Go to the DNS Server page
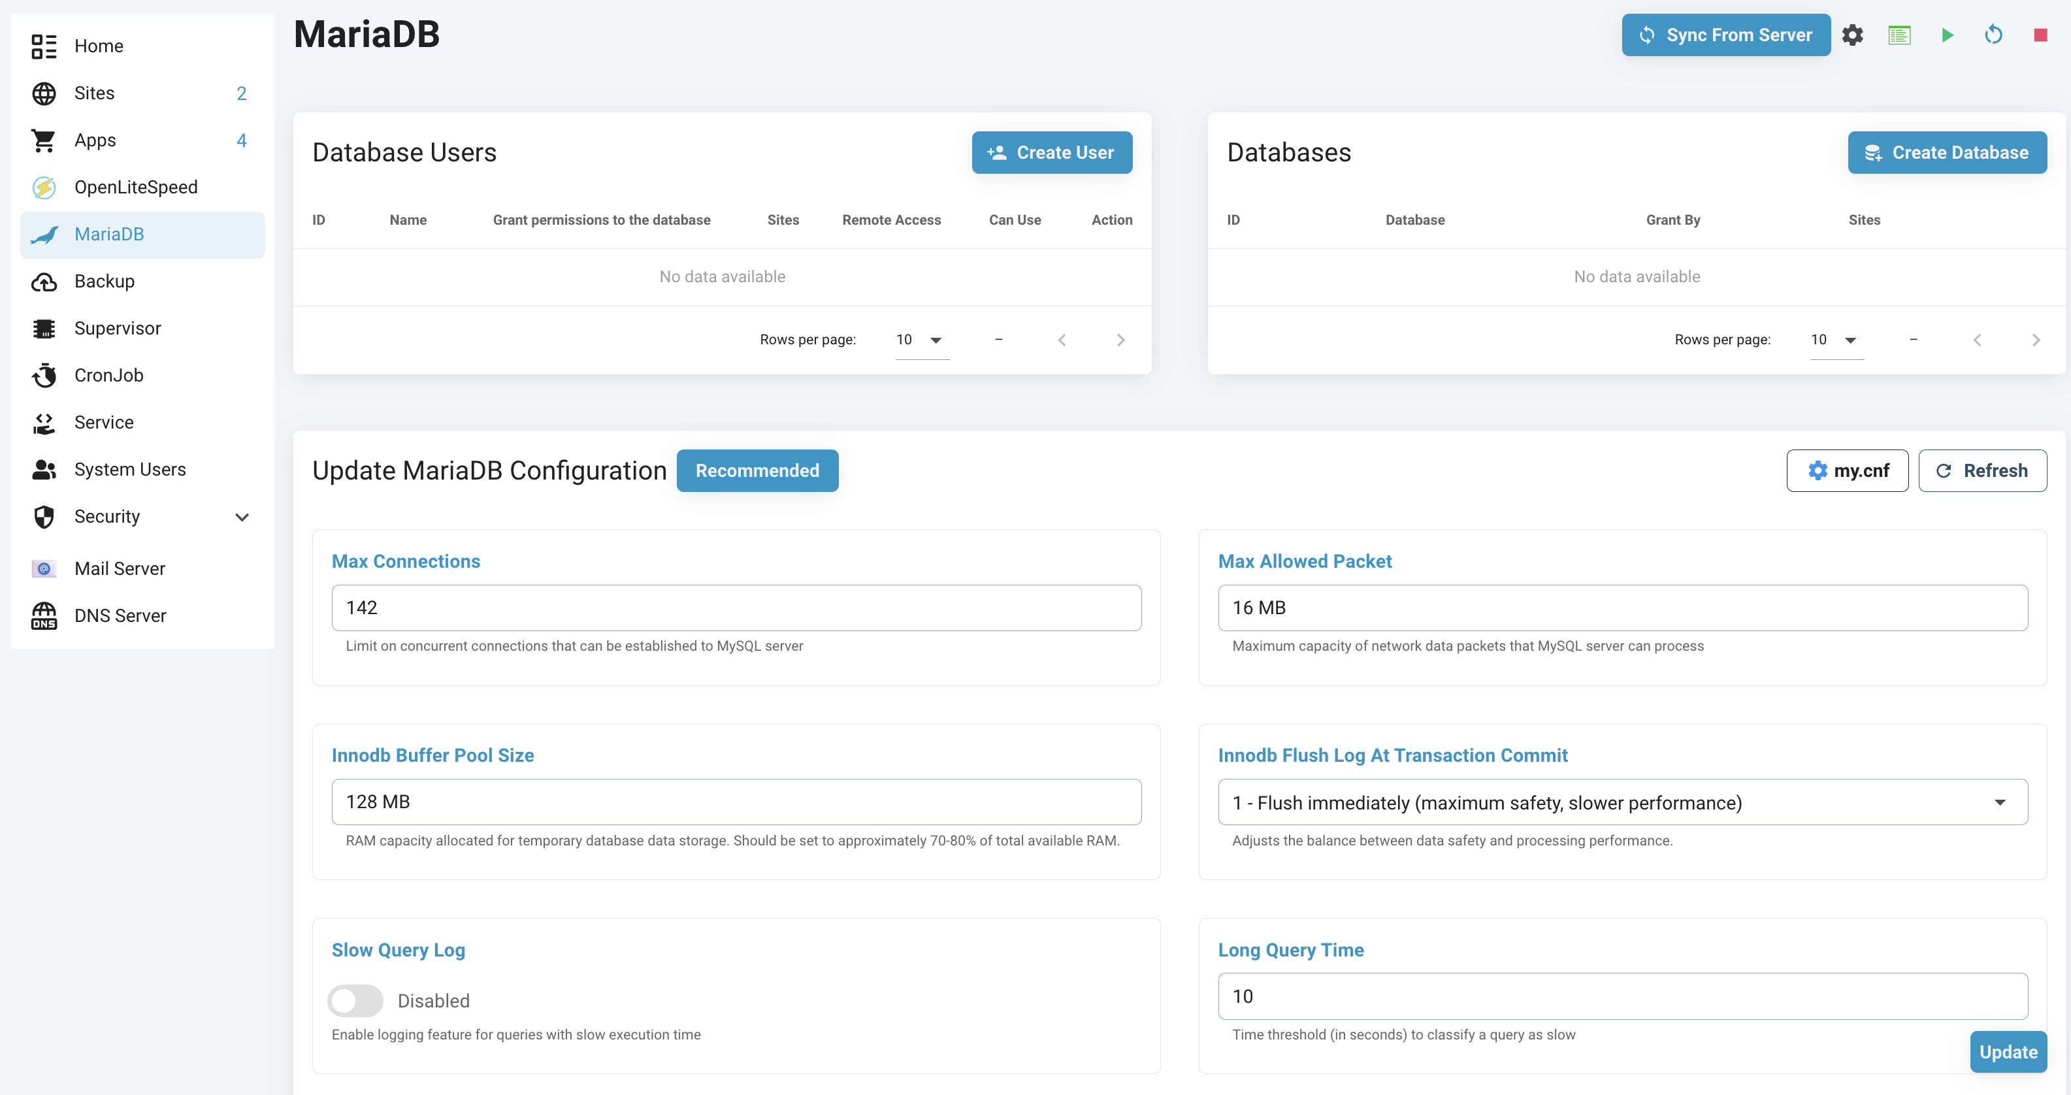This screenshot has height=1095, width=2071. coord(120,616)
